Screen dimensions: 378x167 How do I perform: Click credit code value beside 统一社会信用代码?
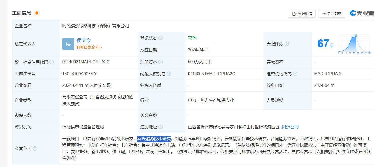[86, 62]
